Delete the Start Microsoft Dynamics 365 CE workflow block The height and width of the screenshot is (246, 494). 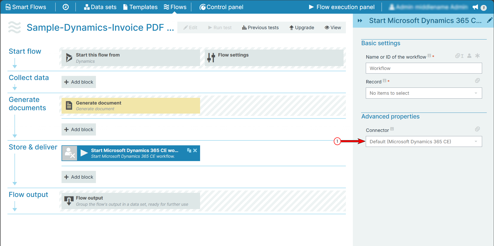click(195, 150)
